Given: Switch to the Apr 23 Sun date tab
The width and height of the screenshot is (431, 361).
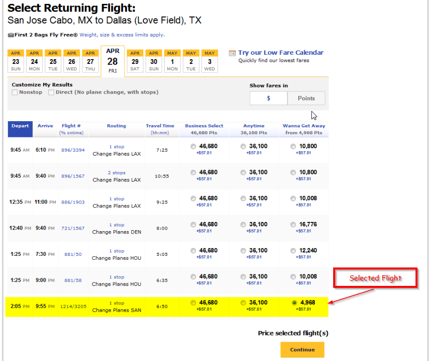Looking at the screenshot, I should tap(15, 61).
